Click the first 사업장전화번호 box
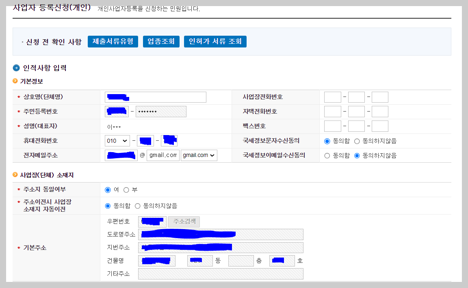The width and height of the screenshot is (468, 288). [332, 97]
